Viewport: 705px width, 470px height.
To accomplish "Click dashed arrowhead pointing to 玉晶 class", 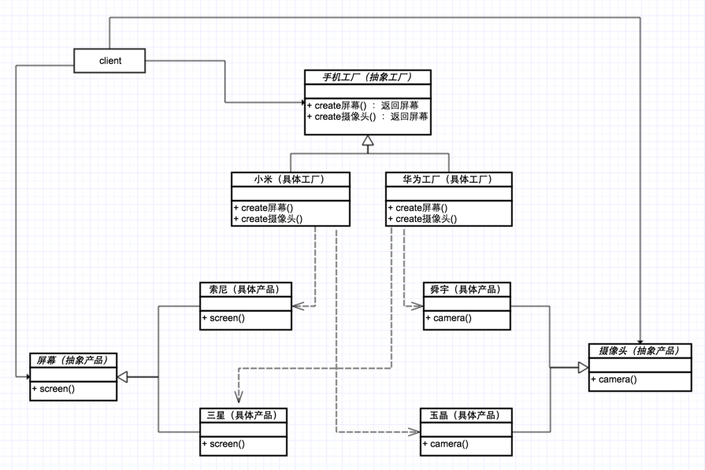I will click(x=414, y=431).
